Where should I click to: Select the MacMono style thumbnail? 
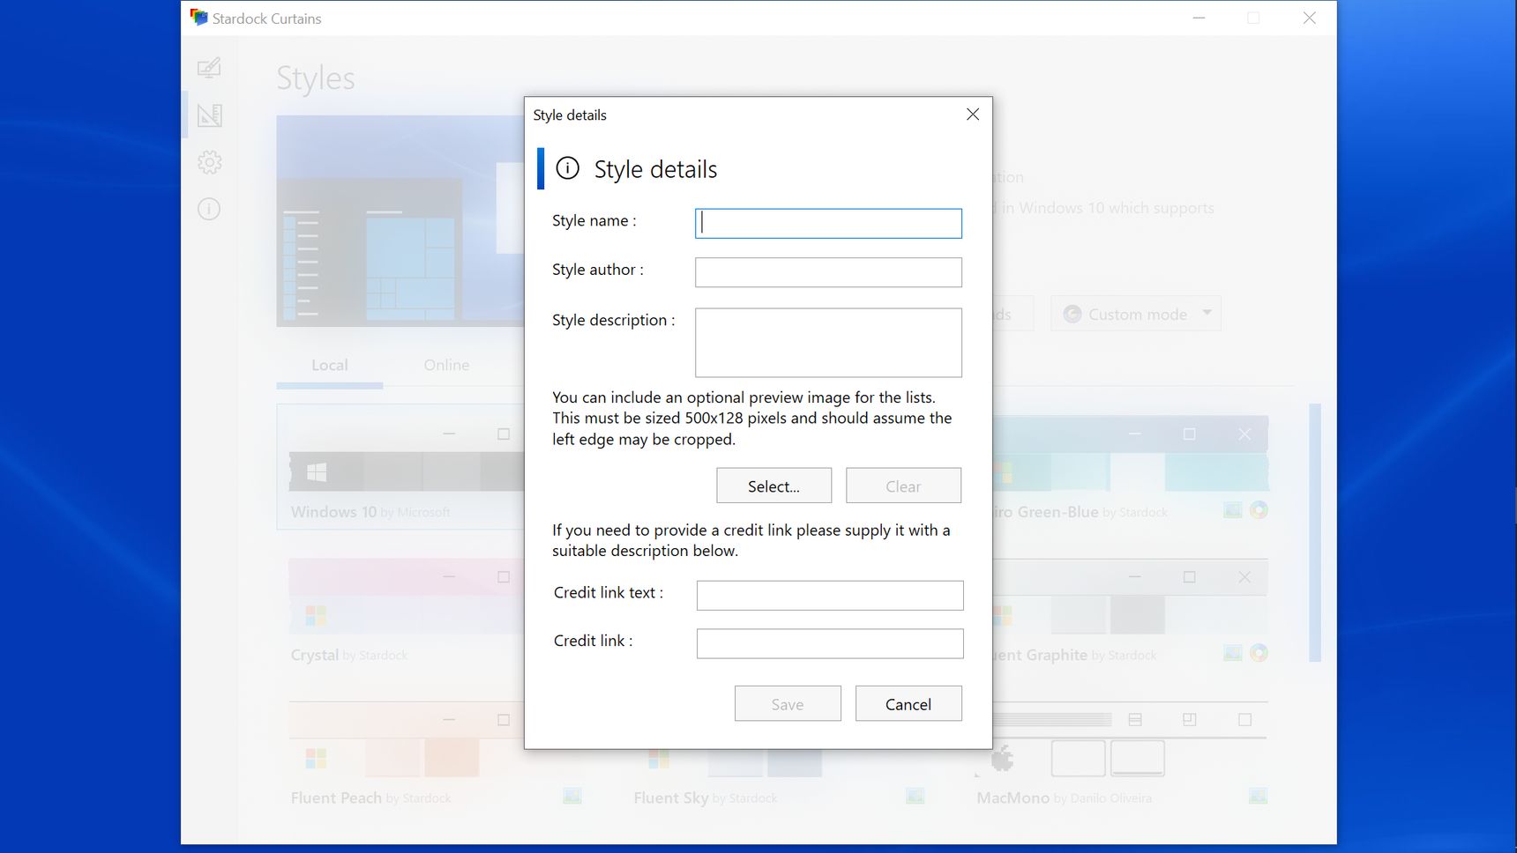[1122, 753]
